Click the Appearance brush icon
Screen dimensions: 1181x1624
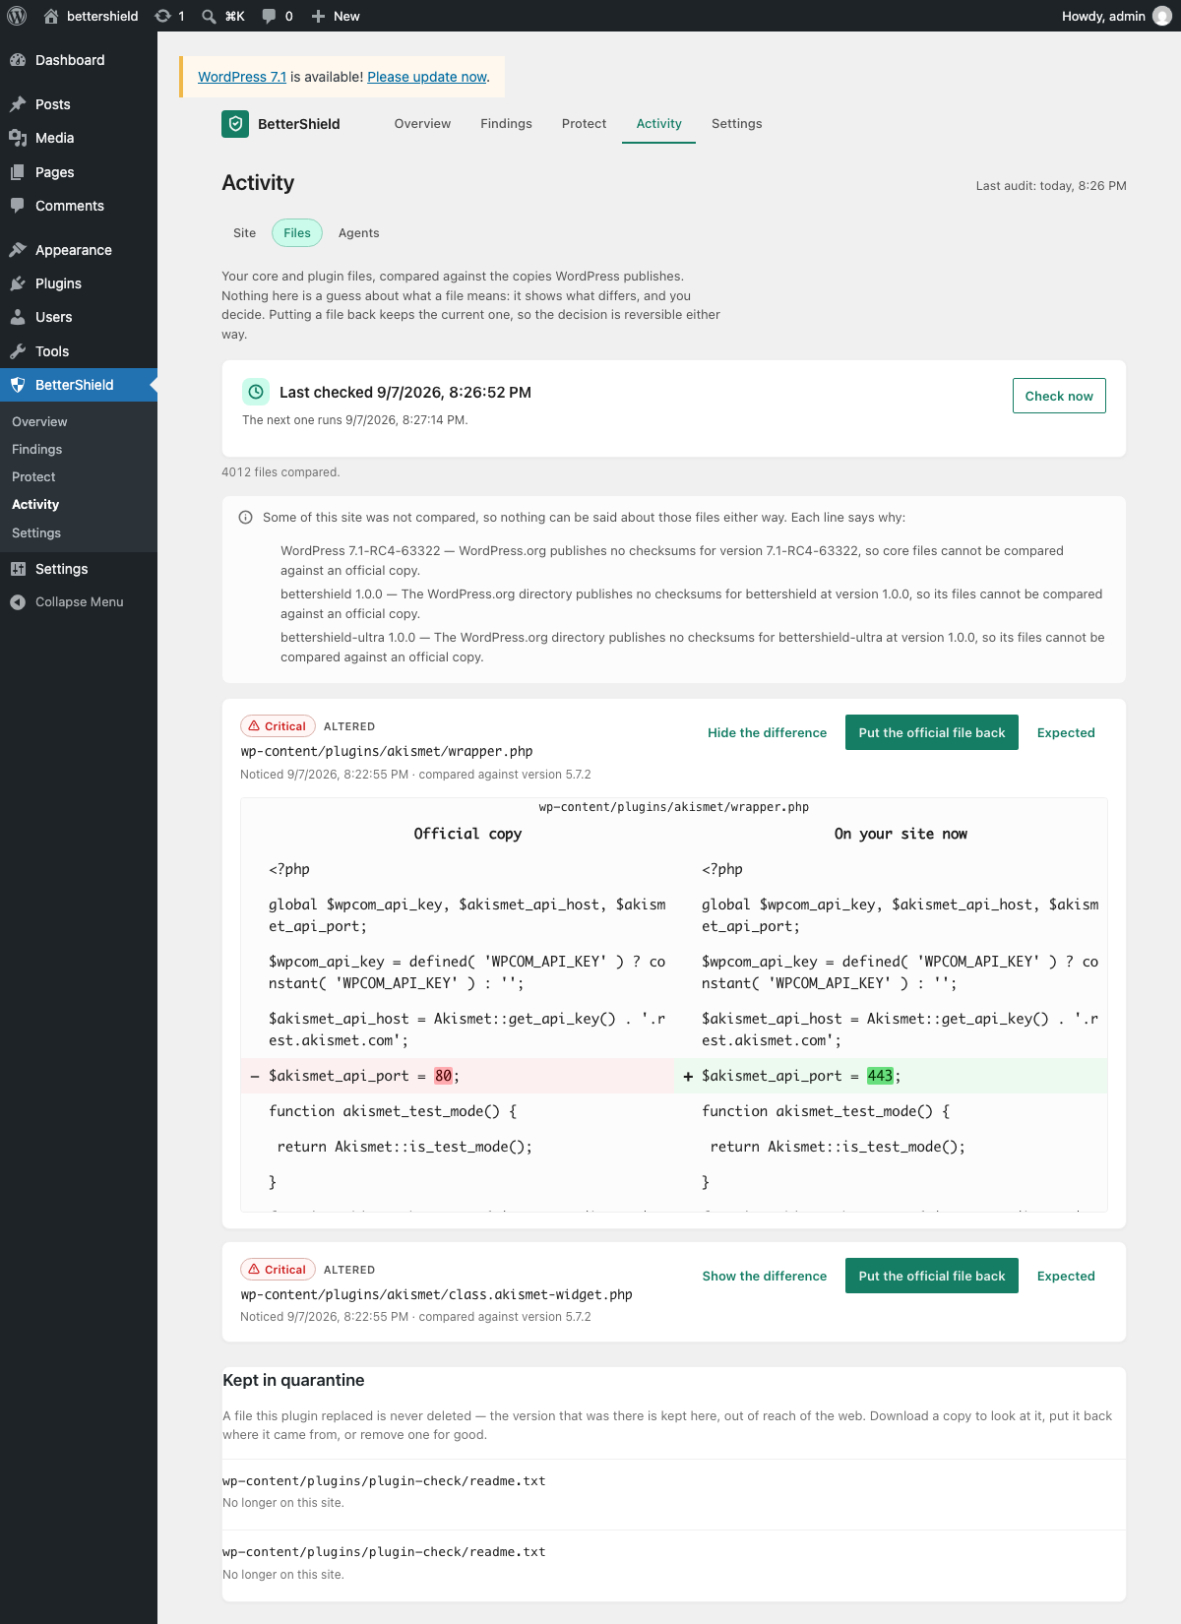(18, 250)
